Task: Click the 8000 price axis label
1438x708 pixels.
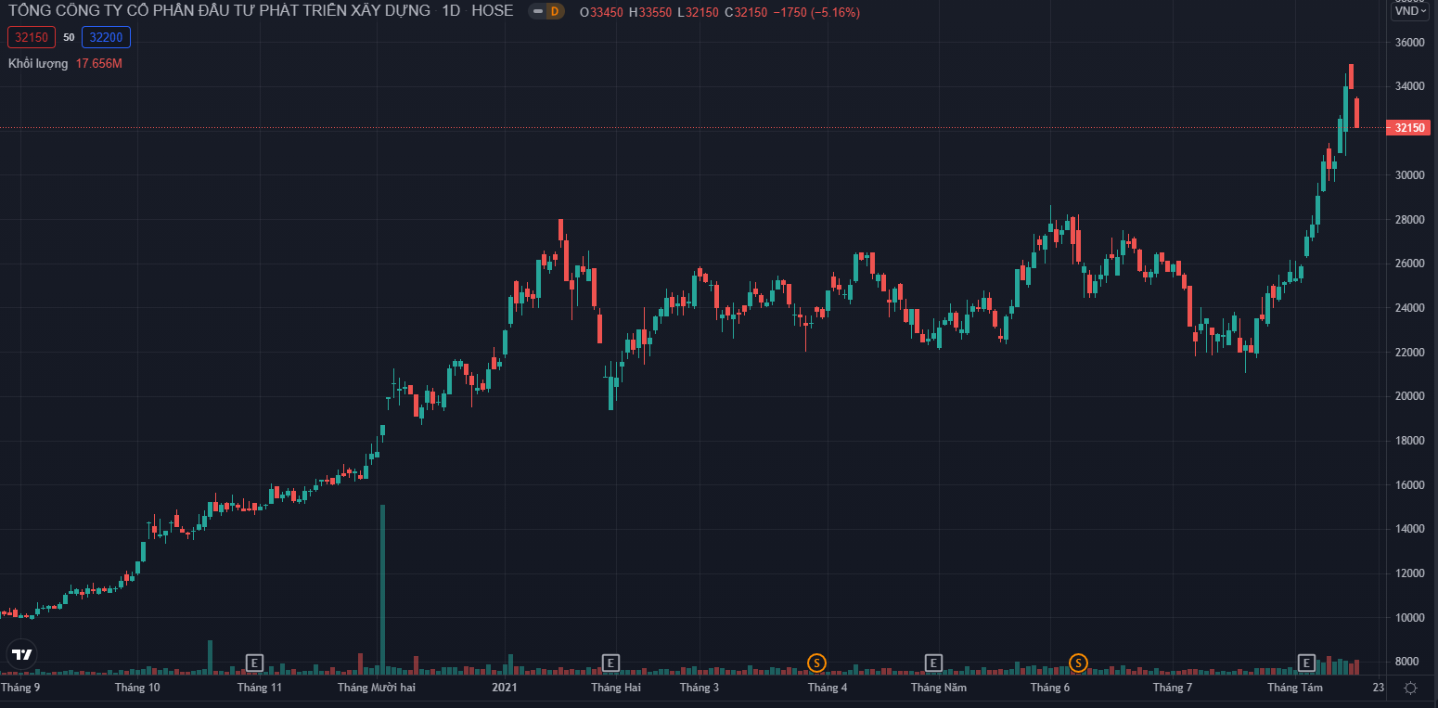Action: pyautogui.click(x=1409, y=662)
